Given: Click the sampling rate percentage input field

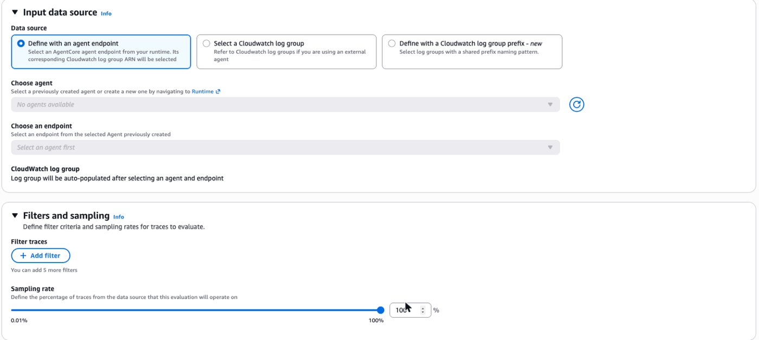Looking at the screenshot, I should coord(410,310).
